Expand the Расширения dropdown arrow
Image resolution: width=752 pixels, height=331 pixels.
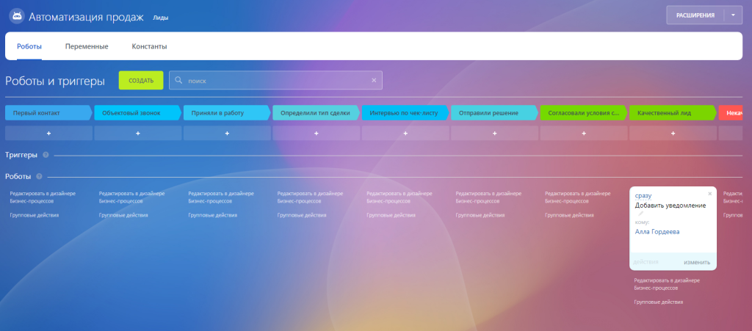[x=732, y=15]
